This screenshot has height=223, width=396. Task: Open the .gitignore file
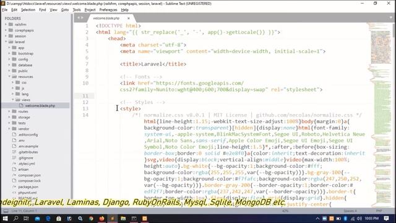pos(25,158)
